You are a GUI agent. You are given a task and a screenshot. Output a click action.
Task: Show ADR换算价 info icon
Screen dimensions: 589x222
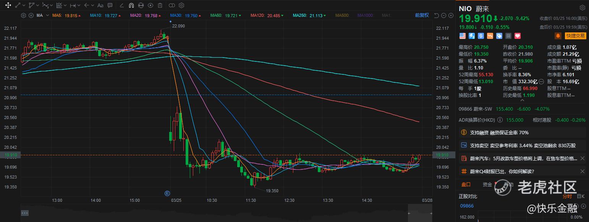point(500,120)
